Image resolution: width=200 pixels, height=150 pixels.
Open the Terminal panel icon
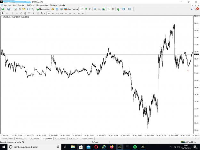click(28, 9)
